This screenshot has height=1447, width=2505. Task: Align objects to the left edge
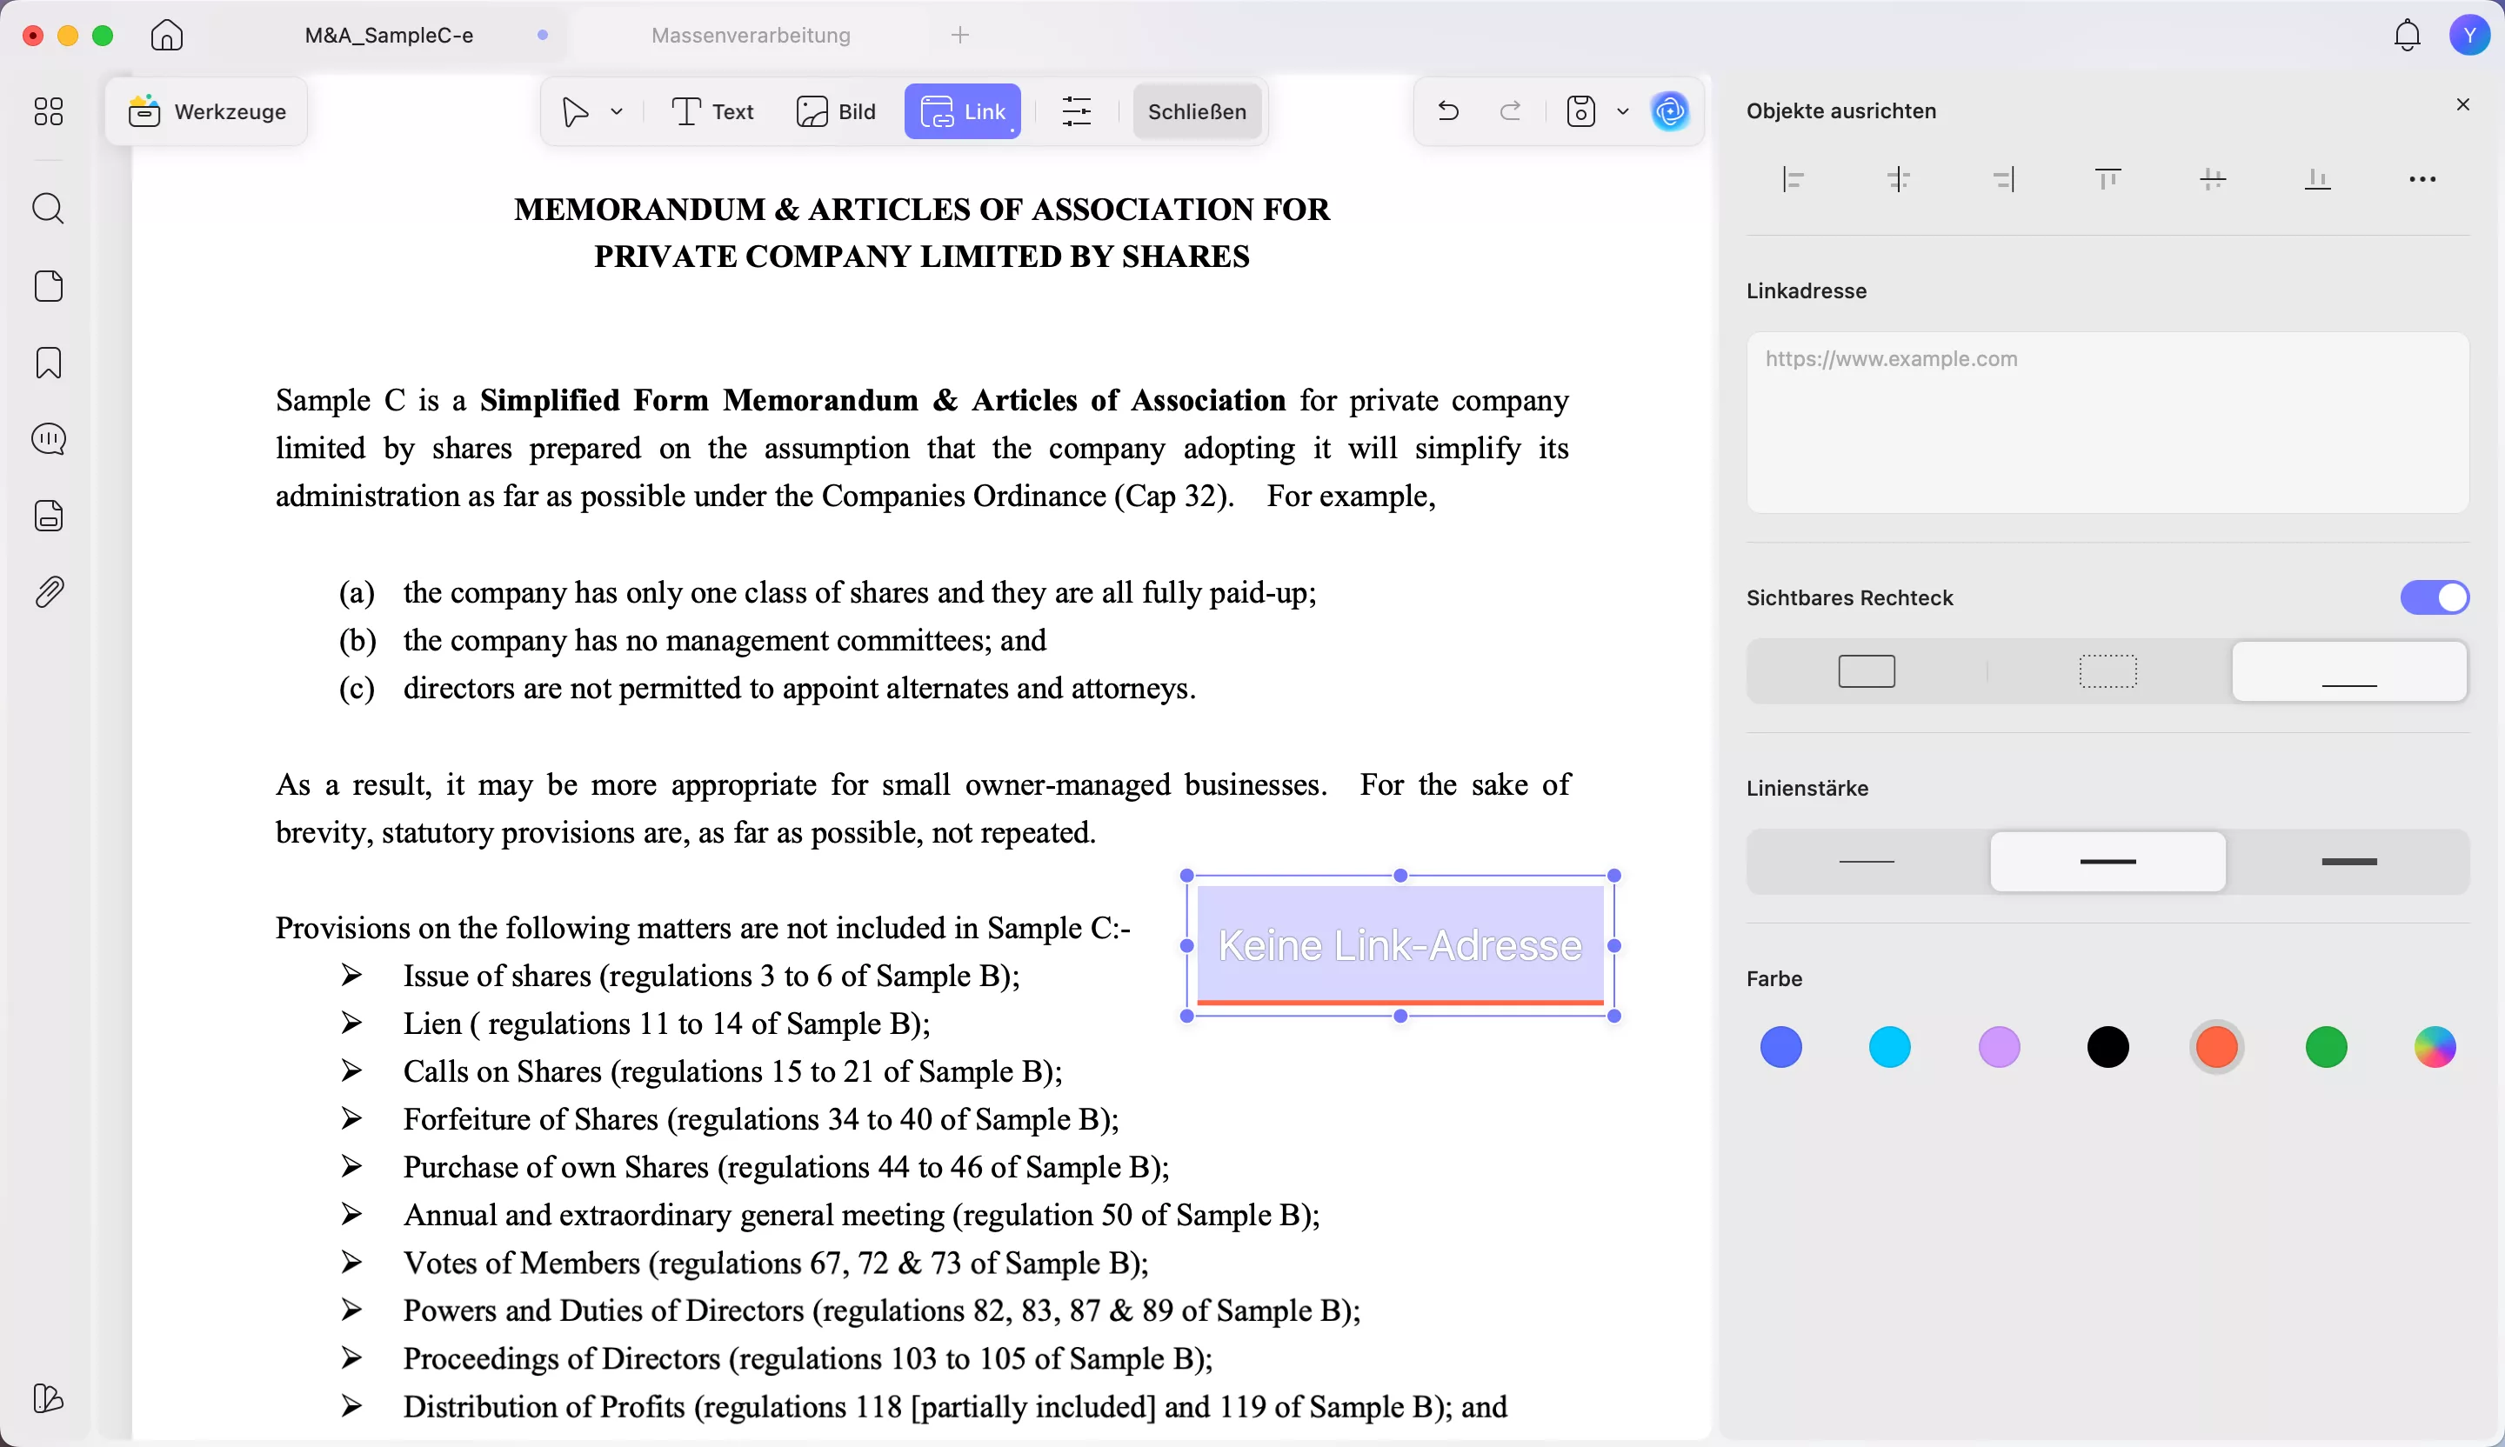click(x=1793, y=179)
